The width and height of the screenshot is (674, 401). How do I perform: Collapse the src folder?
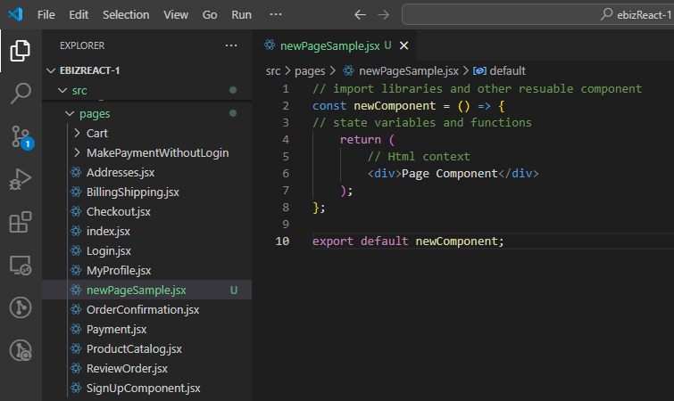[62, 90]
